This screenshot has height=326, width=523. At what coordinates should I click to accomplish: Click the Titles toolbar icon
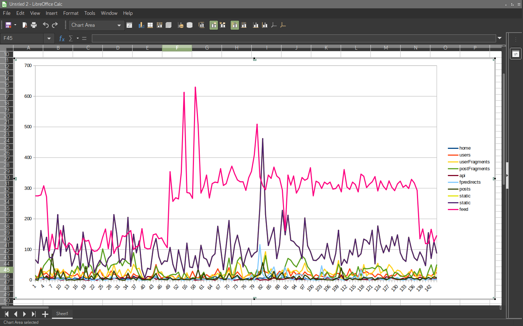202,25
